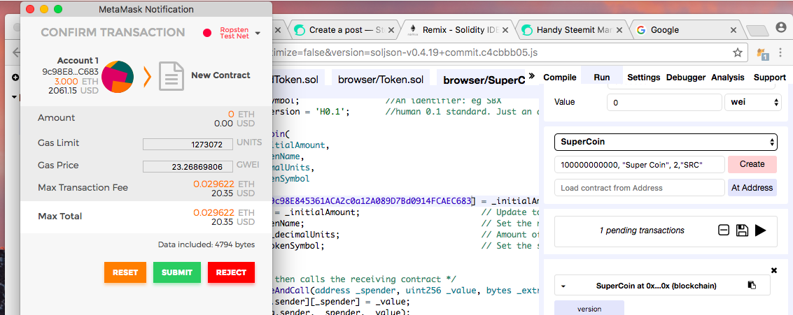Open the Remix Debugger tab
Image resolution: width=793 pixels, height=315 pixels.
click(686, 78)
